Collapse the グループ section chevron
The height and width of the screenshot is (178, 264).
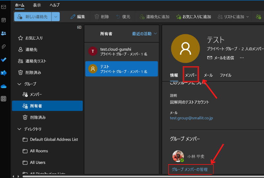[x=19, y=84]
